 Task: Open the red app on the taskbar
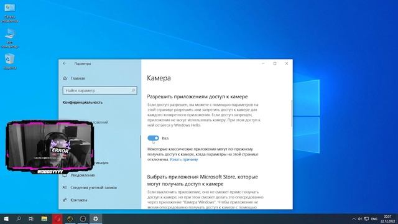[x=57, y=218]
